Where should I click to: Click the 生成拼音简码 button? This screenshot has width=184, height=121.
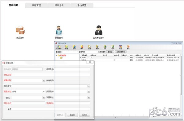pos(121,52)
